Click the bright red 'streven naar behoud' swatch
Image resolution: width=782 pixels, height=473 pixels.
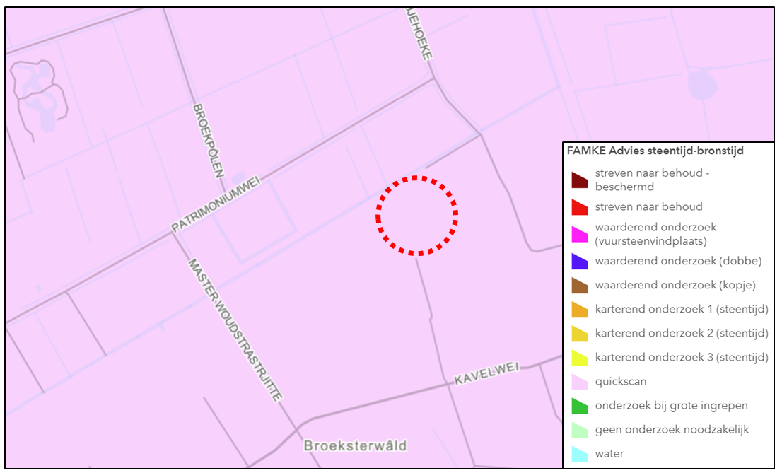[x=580, y=207]
